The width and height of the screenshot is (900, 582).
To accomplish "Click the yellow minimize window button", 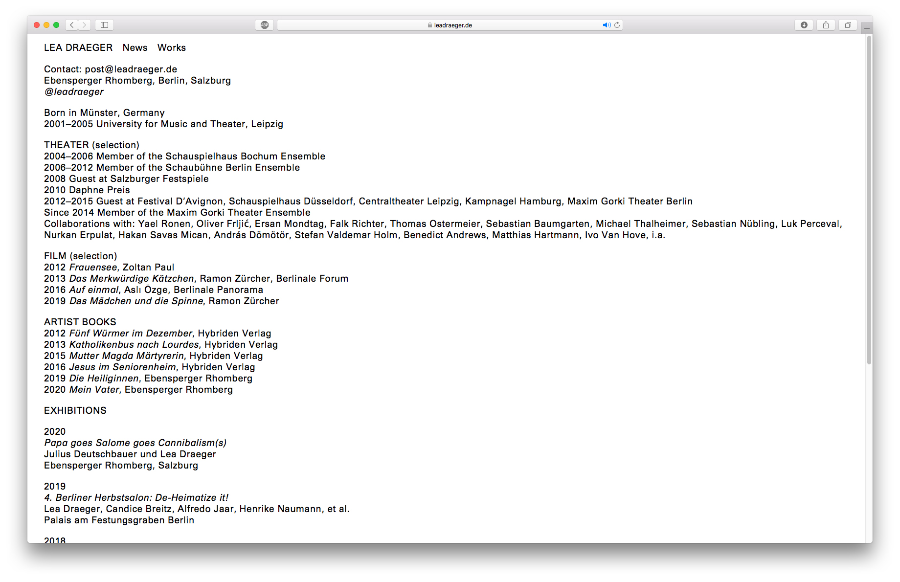I will (x=46, y=25).
